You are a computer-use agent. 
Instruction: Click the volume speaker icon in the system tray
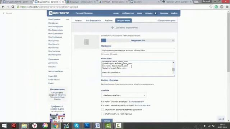pyautogui.click(x=205, y=126)
